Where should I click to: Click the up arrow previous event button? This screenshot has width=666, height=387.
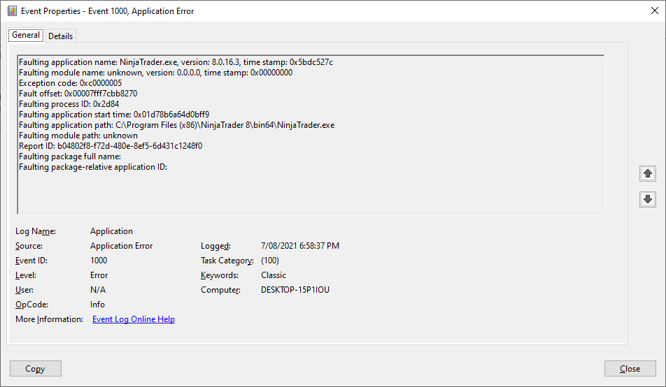tap(647, 173)
